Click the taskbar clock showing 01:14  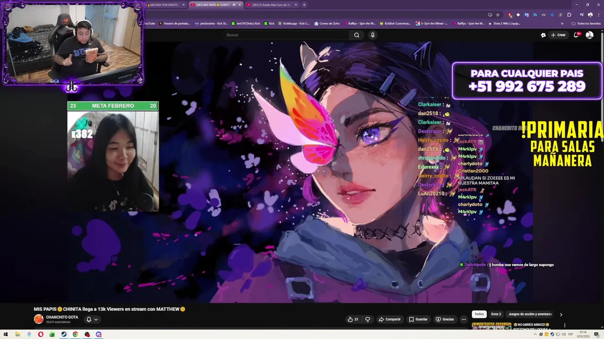pos(584,334)
